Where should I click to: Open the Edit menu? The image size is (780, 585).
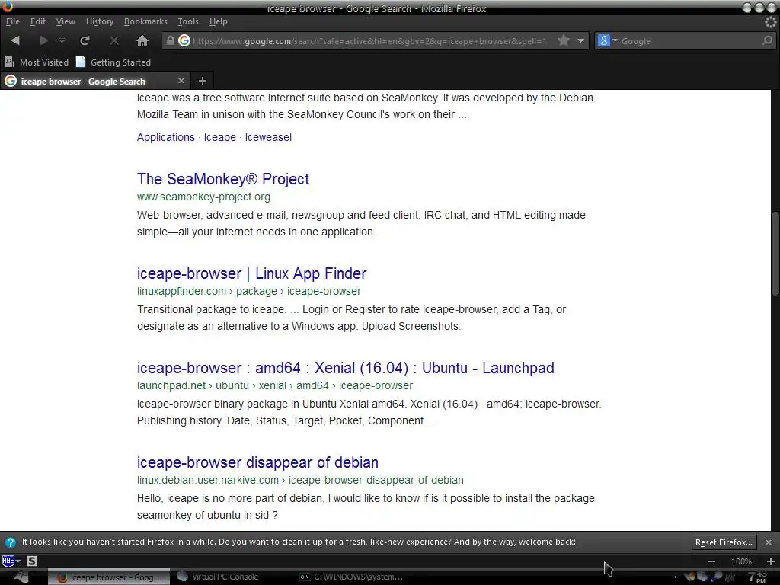coord(38,21)
